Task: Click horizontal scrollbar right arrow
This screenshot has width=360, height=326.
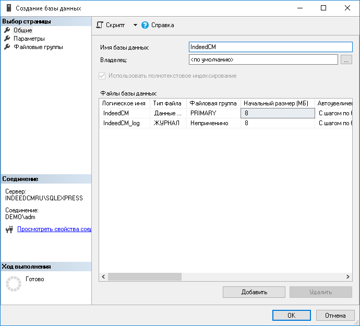Action: (349, 277)
